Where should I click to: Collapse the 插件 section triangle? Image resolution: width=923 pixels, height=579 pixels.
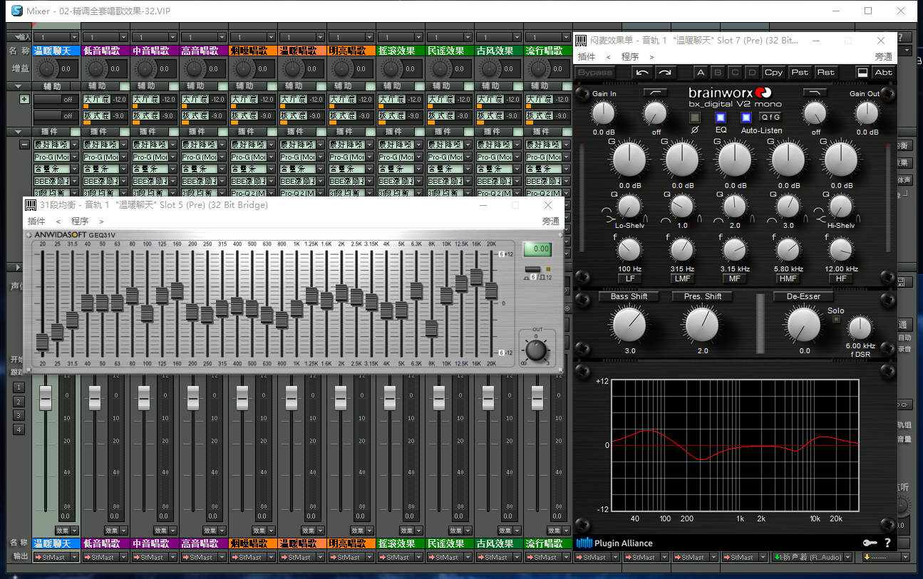(17, 131)
